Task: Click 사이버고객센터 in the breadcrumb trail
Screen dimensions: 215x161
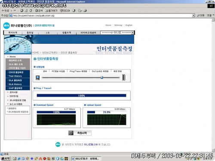Action: tap(50, 53)
